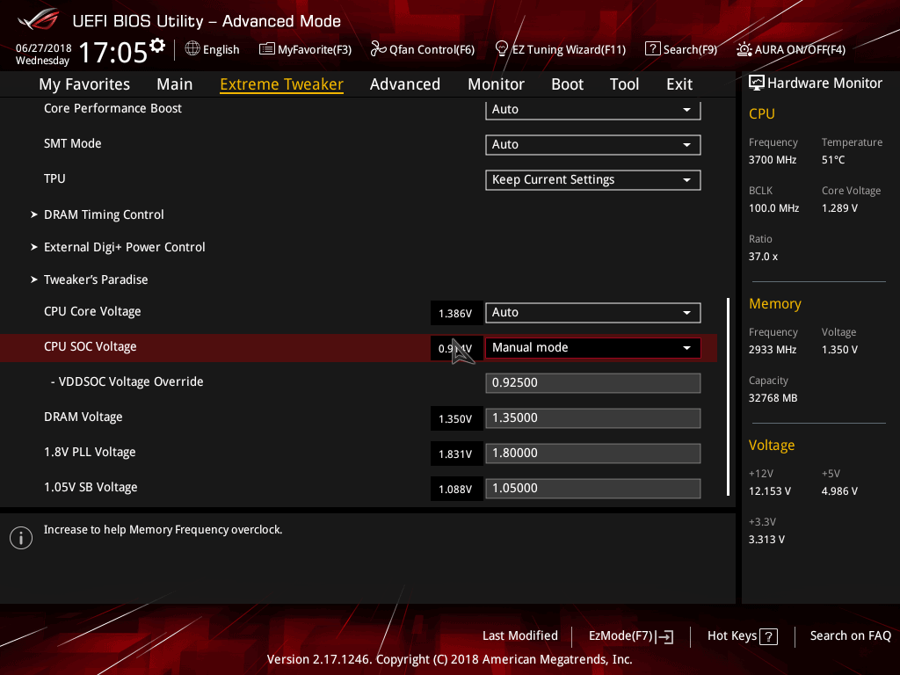Click the 1.831V PLL voltage reading
The height and width of the screenshot is (675, 900).
click(x=455, y=454)
